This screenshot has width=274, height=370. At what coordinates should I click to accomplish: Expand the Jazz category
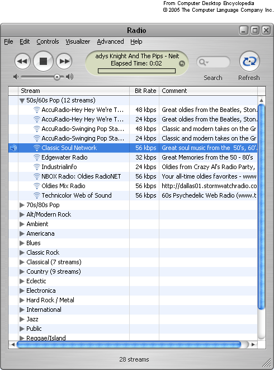(x=22, y=319)
